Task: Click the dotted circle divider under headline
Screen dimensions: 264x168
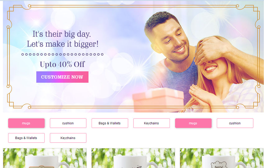Action: [62, 54]
